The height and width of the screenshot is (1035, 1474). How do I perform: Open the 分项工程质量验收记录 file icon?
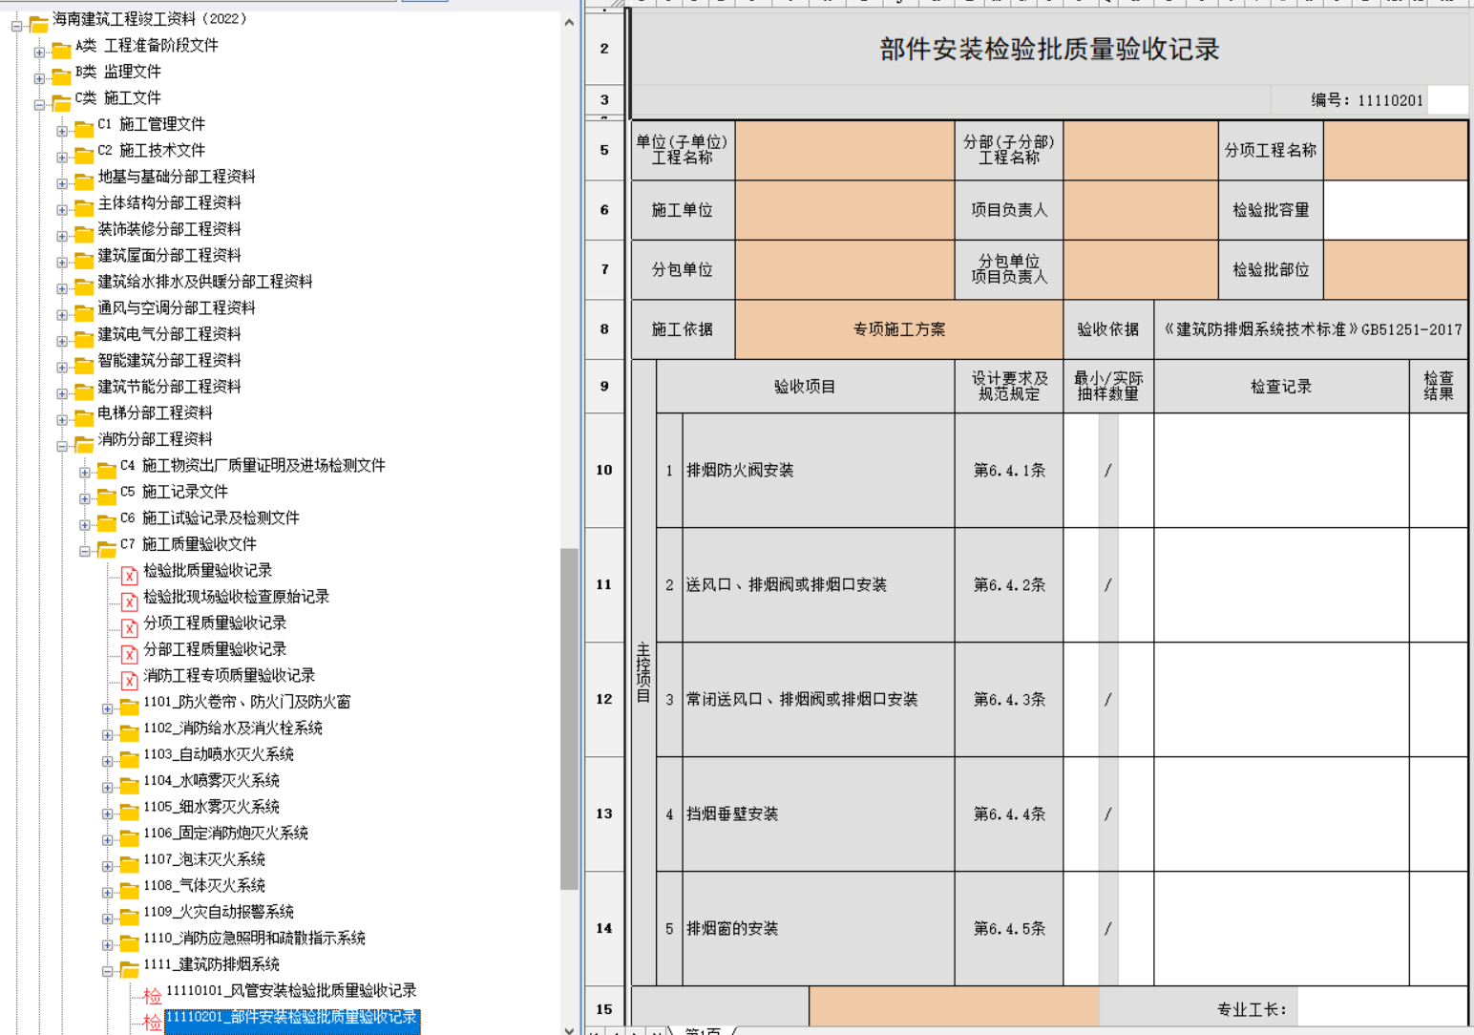129,627
